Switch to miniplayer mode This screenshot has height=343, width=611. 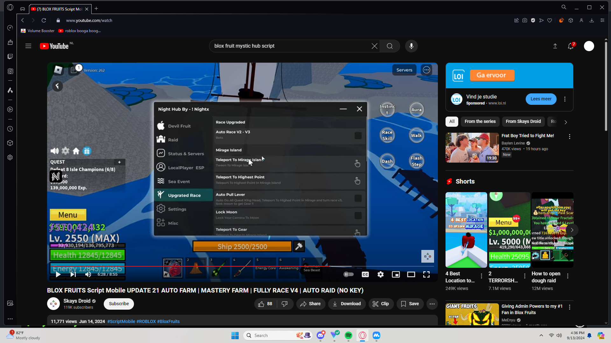click(x=396, y=274)
